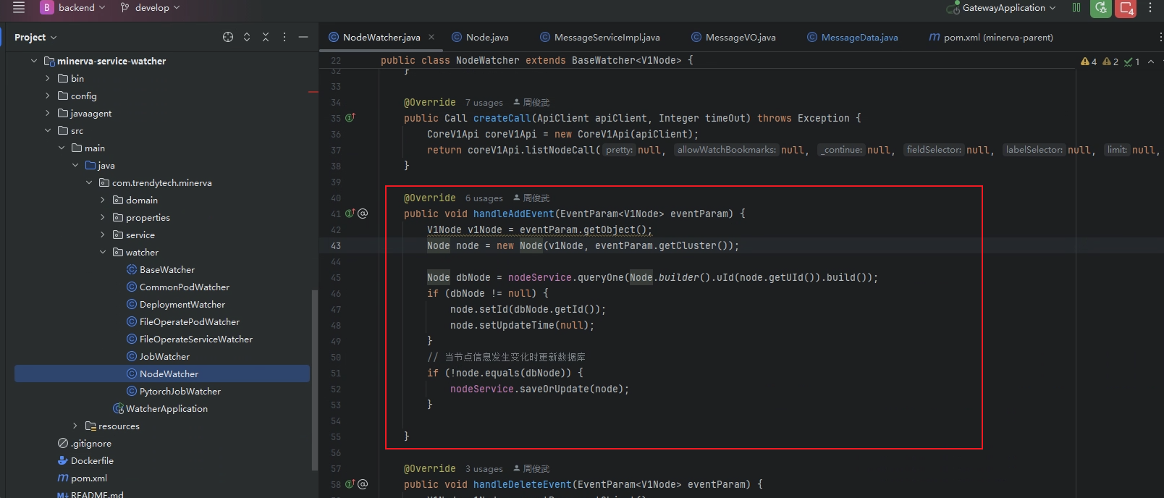Hide the Project tool window with minimize dash
The height and width of the screenshot is (498, 1164).
click(303, 37)
